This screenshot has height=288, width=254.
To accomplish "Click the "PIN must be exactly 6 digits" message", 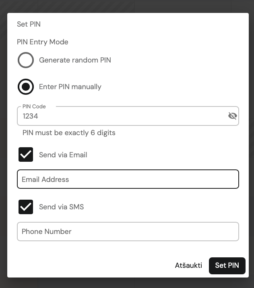I will coord(69,133).
